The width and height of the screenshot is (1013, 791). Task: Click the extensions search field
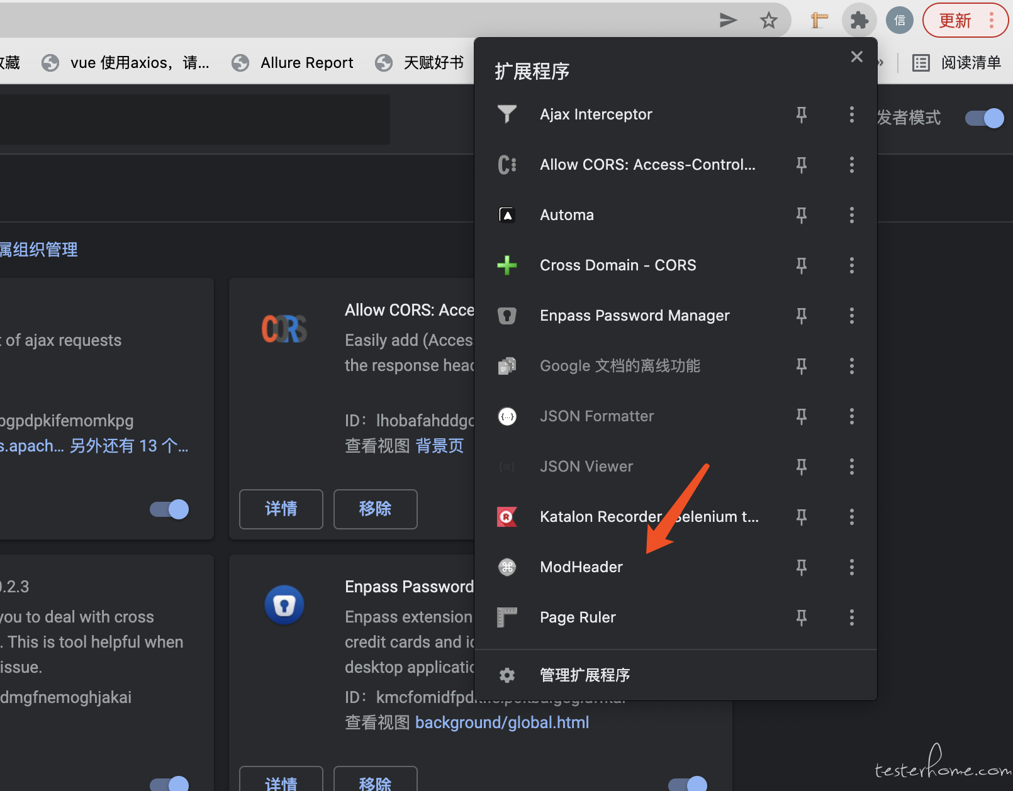[195, 119]
